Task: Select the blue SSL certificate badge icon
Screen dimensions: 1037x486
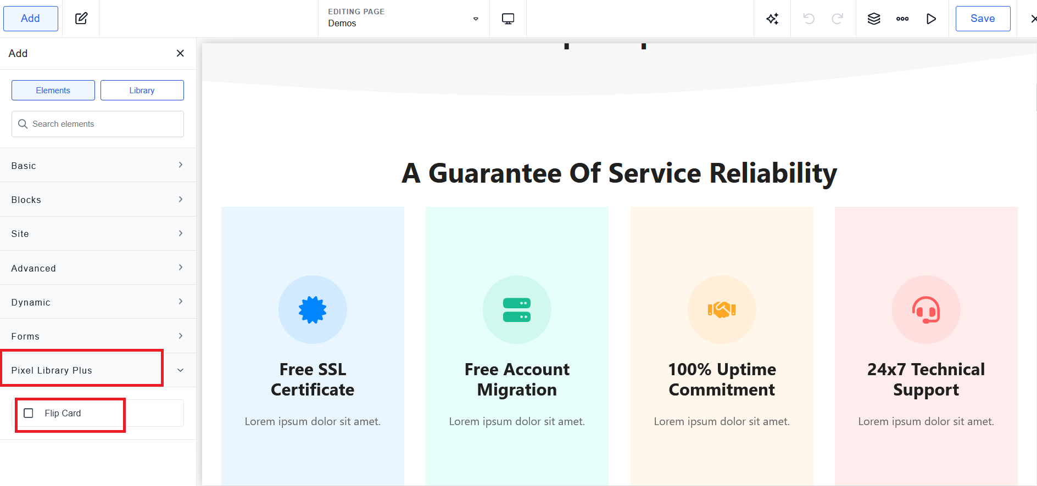Action: [x=313, y=310]
